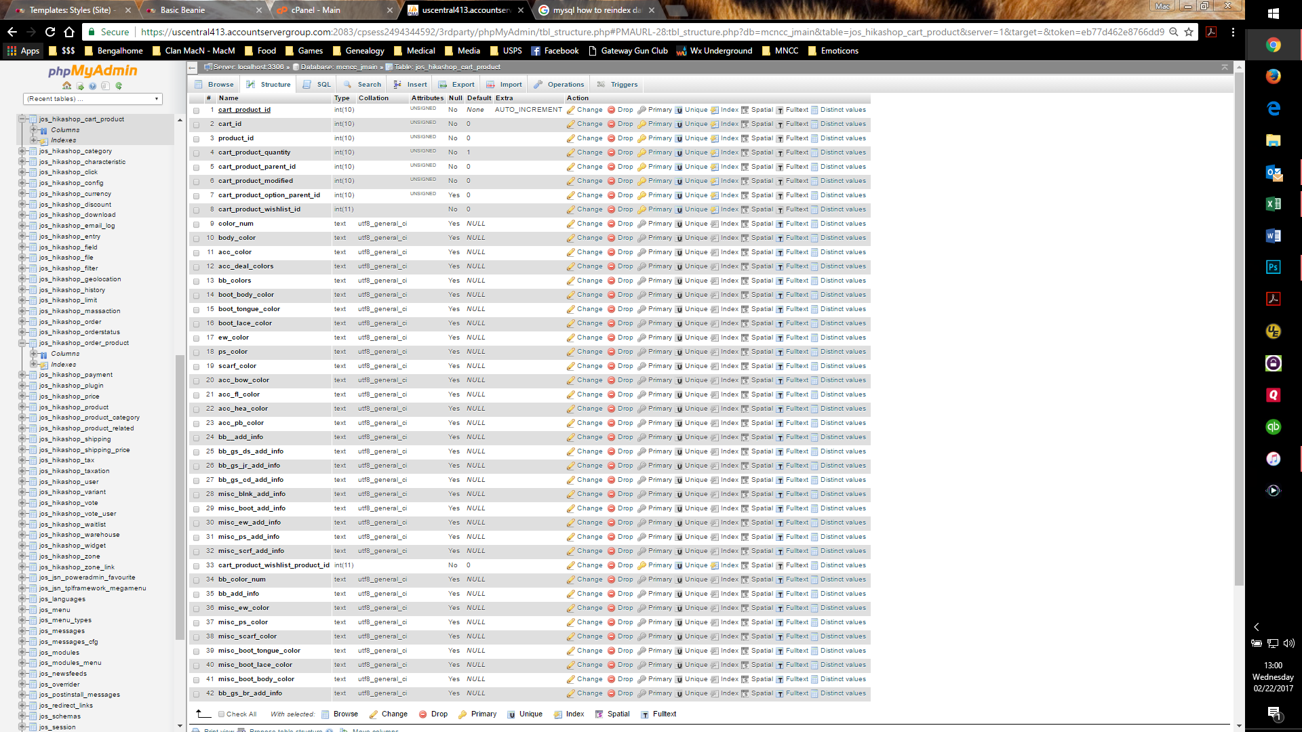Image resolution: width=1302 pixels, height=732 pixels.
Task: Click red Drop icon for product_id row
Action: point(611,138)
